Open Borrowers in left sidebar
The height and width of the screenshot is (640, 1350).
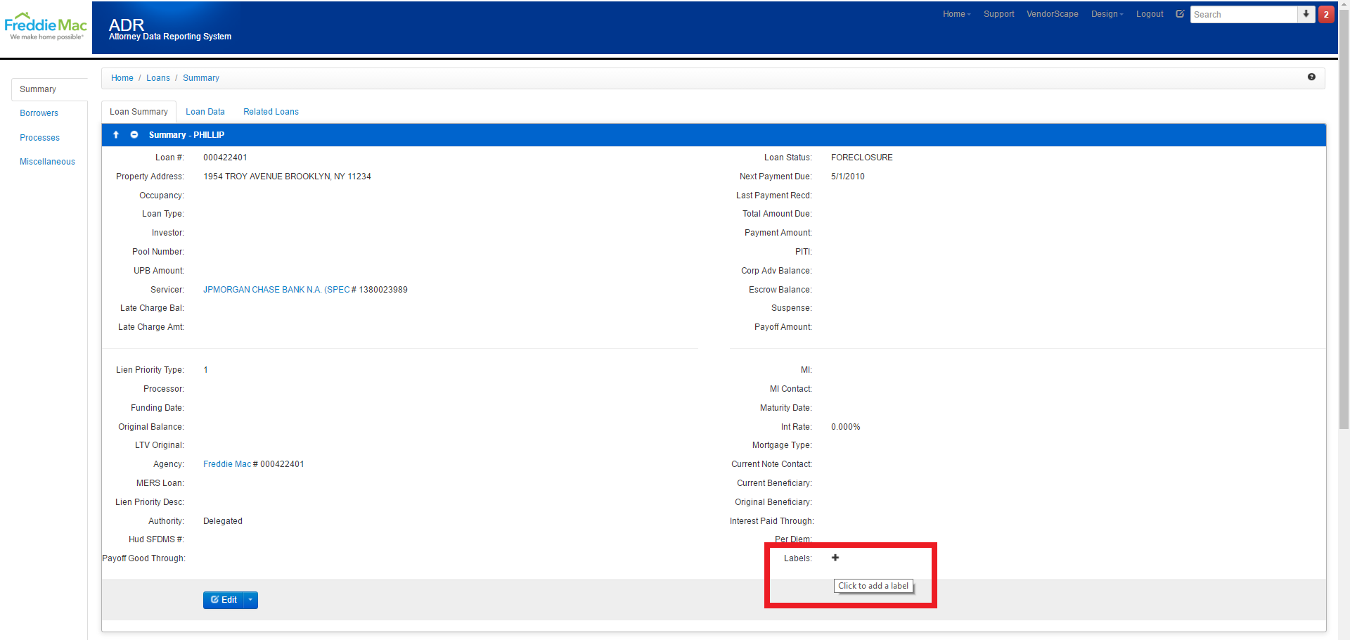tap(39, 113)
